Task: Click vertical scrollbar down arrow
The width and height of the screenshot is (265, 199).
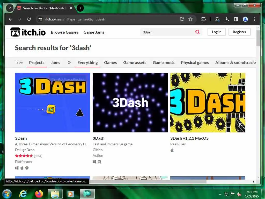Action: tap(258, 177)
